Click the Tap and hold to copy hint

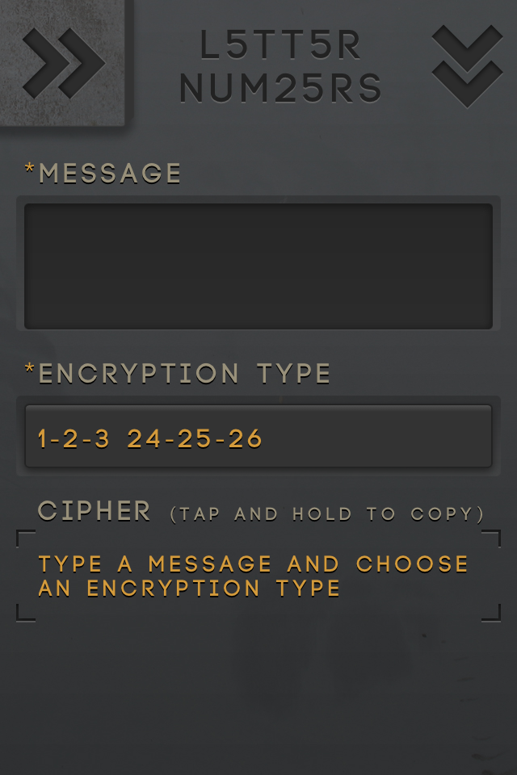(x=326, y=514)
